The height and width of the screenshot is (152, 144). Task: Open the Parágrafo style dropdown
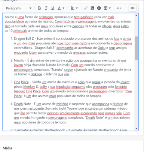pyautogui.click(x=19, y=8)
